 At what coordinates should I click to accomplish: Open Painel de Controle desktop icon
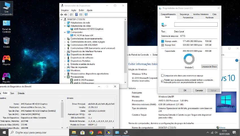point(6,26)
